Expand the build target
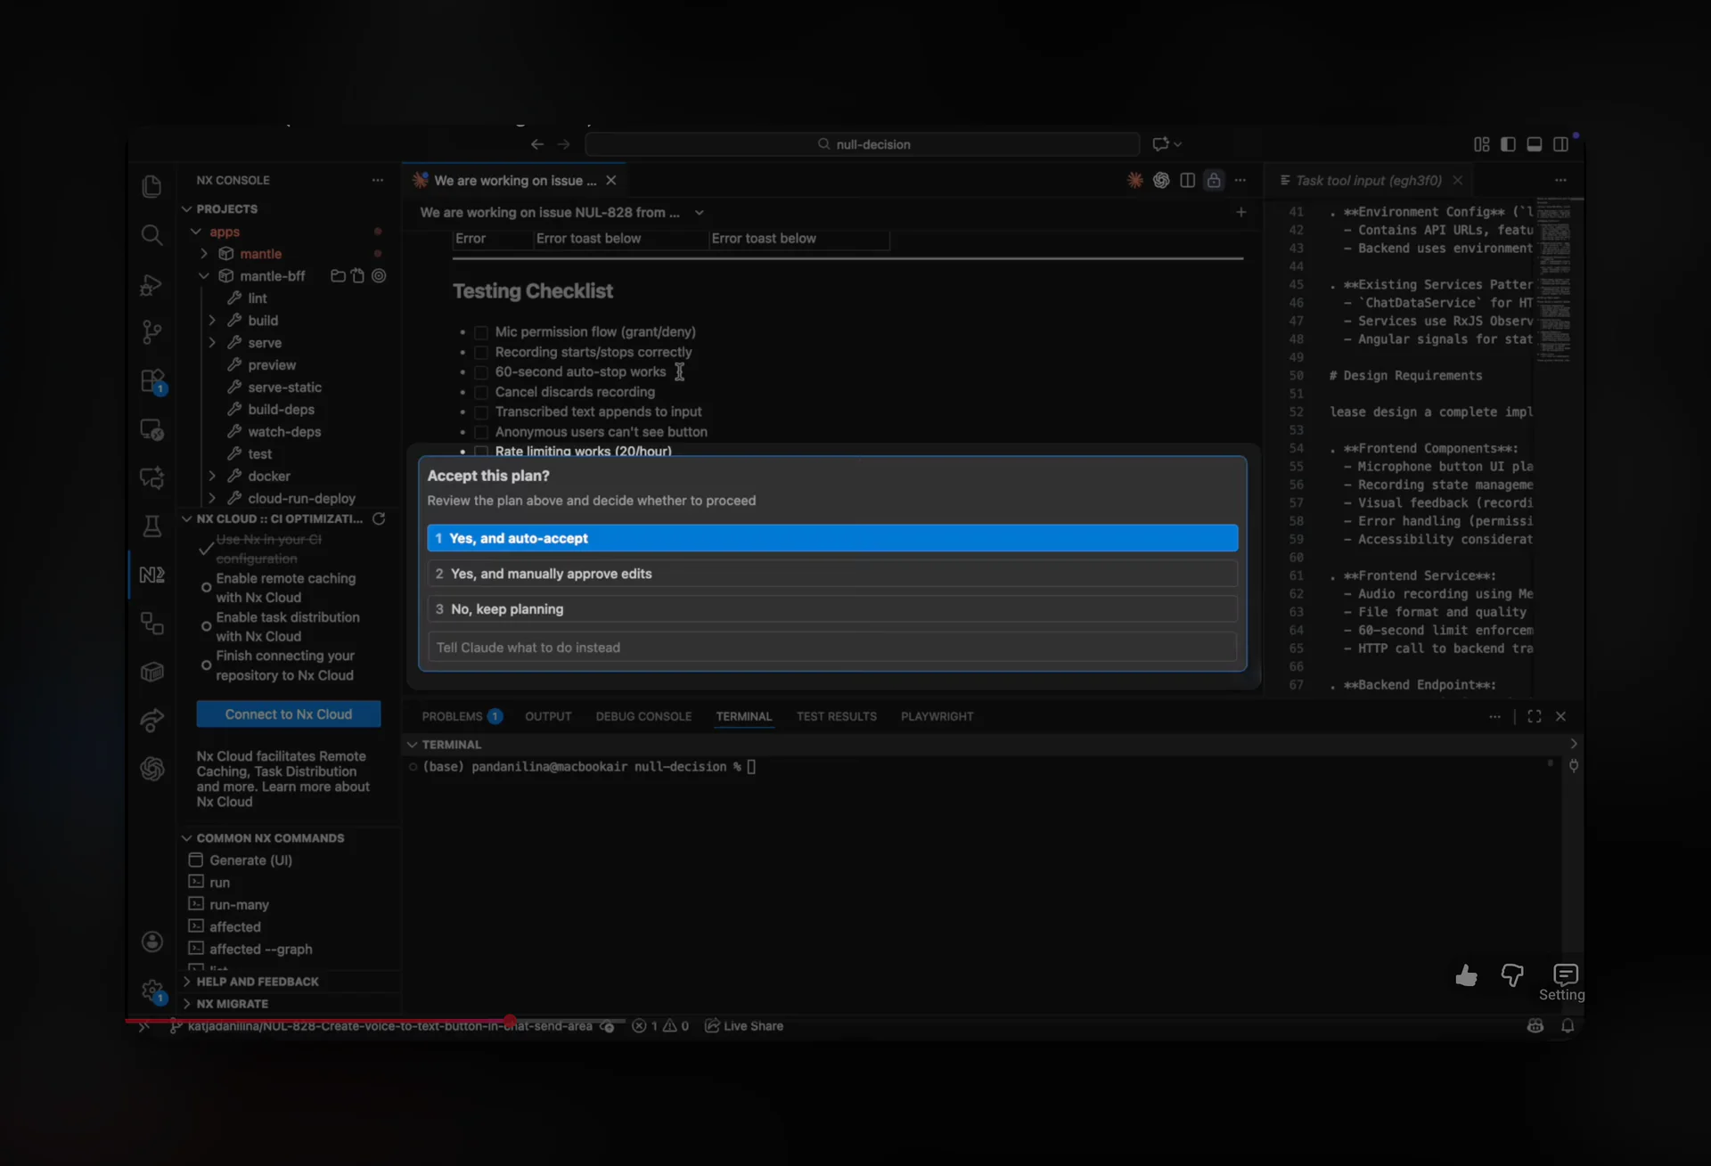Image resolution: width=1711 pixels, height=1166 pixels. (212, 321)
